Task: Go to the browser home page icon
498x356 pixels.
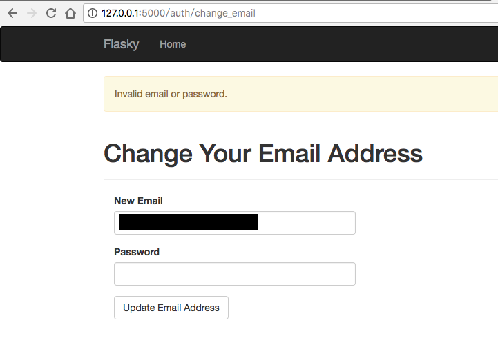Action: [70, 13]
